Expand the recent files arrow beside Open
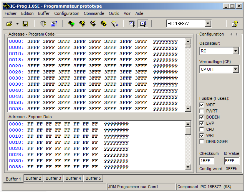 click(x=17, y=24)
